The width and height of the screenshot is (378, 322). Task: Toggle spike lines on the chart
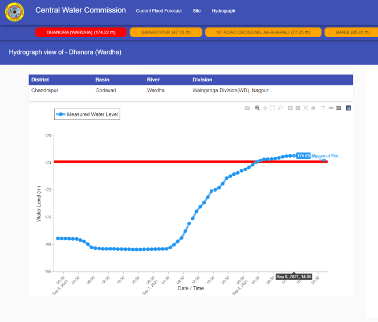[x=323, y=108]
